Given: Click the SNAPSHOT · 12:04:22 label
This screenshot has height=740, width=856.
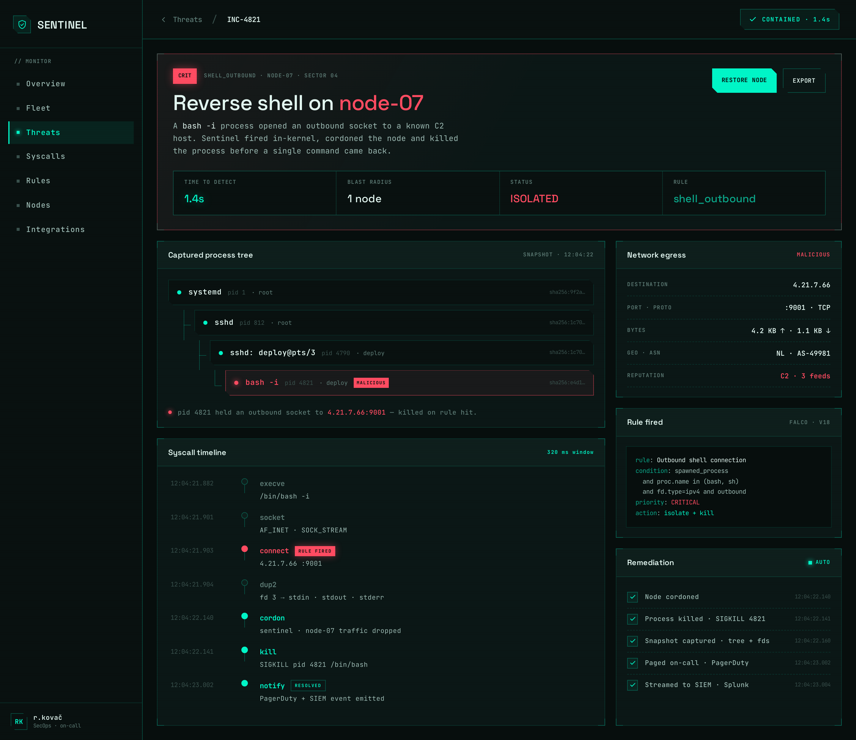Looking at the screenshot, I should (558, 255).
